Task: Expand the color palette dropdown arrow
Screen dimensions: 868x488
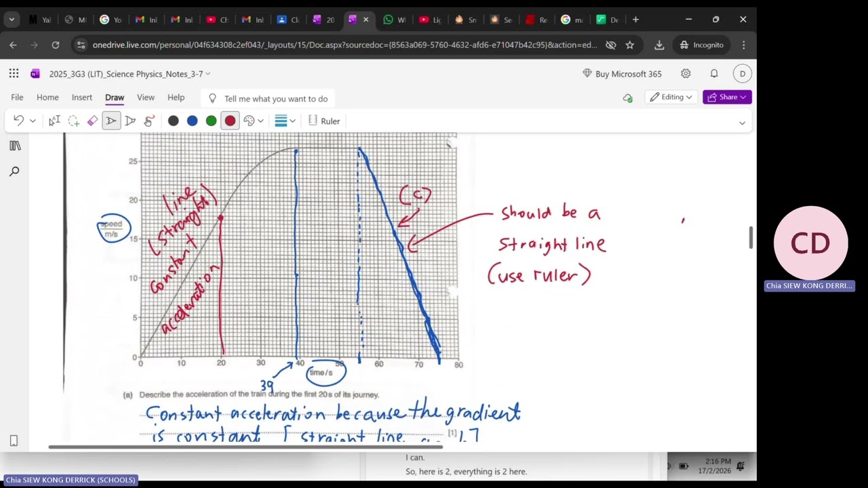Action: [260, 121]
